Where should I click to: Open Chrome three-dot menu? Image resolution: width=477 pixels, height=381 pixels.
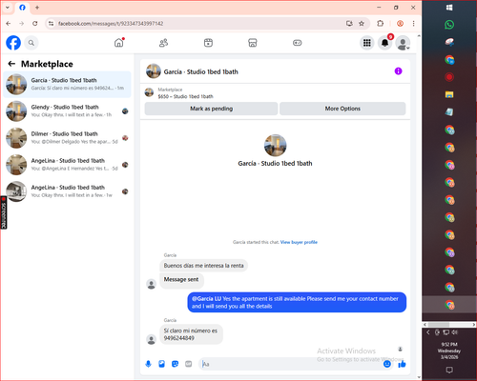(x=413, y=24)
